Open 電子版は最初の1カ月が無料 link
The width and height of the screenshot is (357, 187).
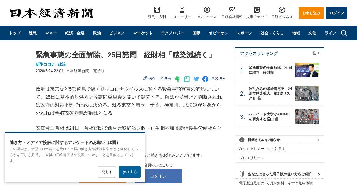tap(276, 183)
